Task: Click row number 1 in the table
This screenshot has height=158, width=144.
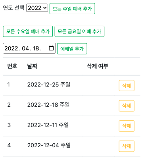Action: click(x=9, y=85)
